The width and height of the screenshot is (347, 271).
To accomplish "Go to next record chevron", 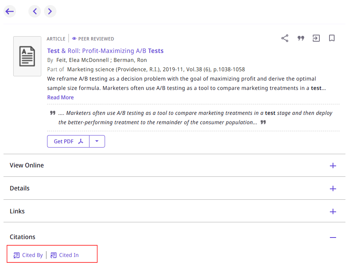I will [50, 11].
